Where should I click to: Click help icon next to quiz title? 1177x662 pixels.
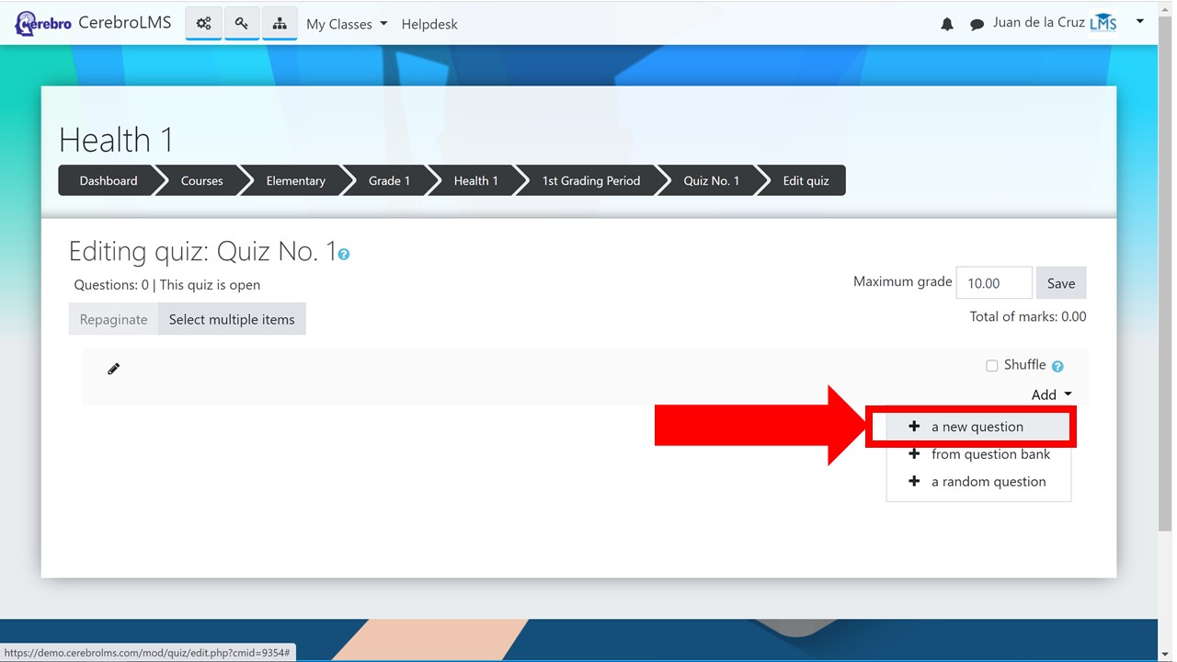click(x=344, y=255)
